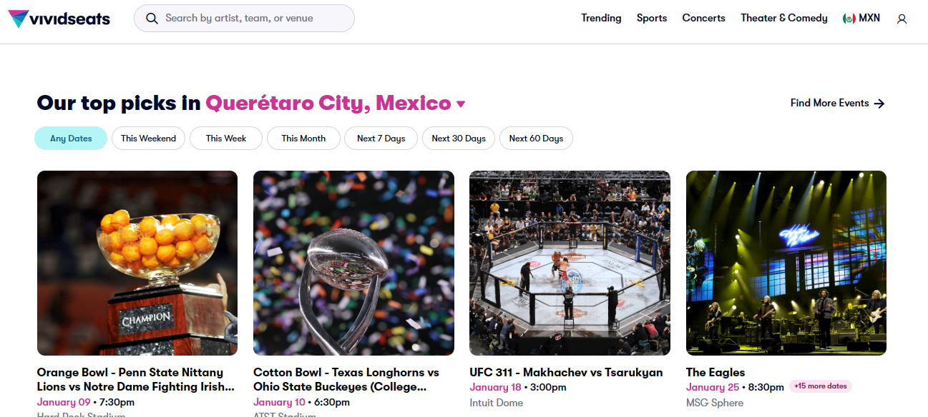Open the MXN currency selector

(869, 19)
